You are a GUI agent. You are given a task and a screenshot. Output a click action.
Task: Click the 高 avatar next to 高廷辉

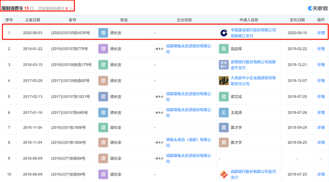click(x=224, y=48)
